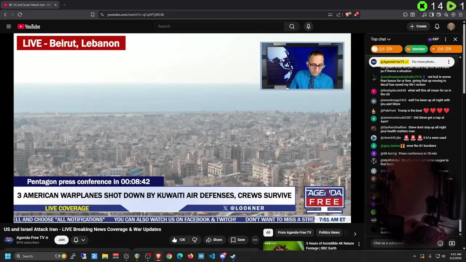Open Google Chrome from the taskbar

coord(169,256)
